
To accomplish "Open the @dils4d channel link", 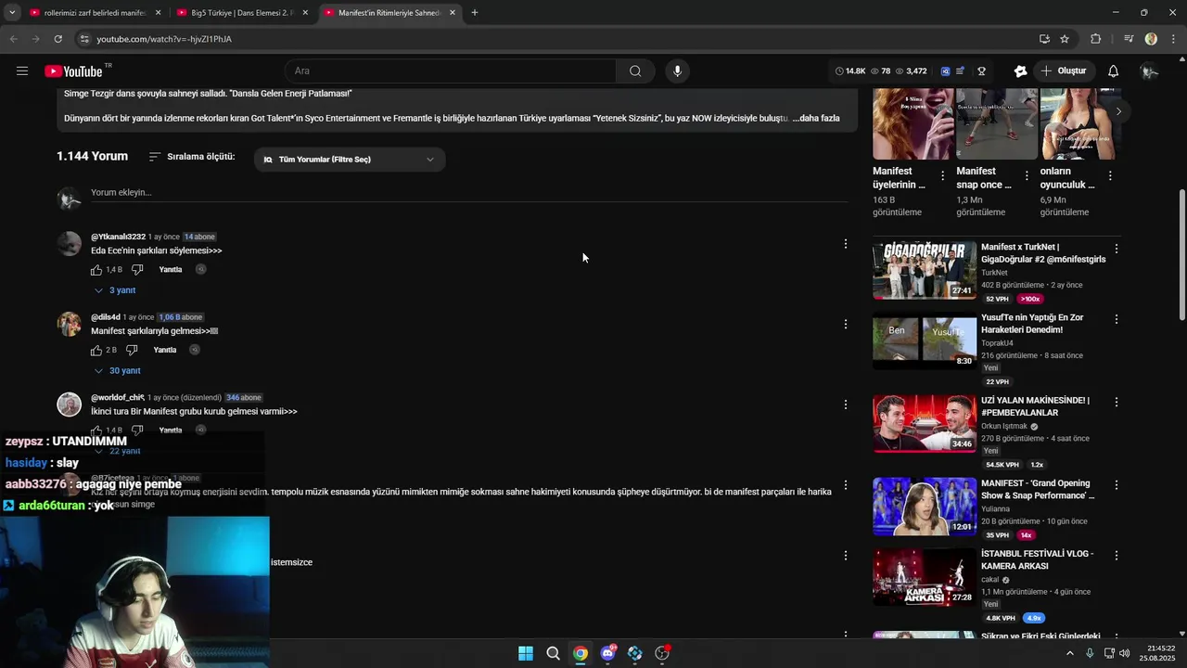I will pyautogui.click(x=106, y=317).
